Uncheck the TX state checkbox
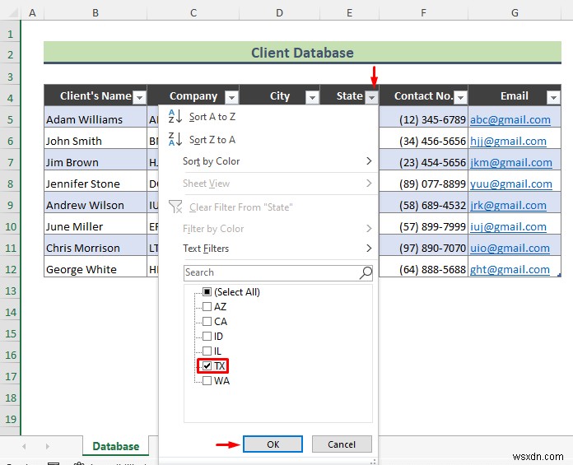 tap(207, 365)
